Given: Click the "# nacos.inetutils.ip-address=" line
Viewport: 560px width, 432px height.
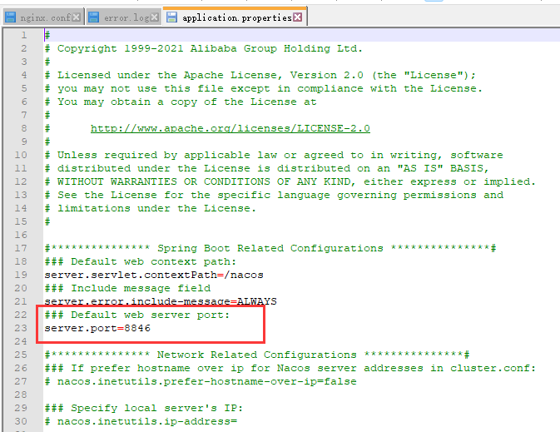Looking at the screenshot, I should pyautogui.click(x=141, y=421).
